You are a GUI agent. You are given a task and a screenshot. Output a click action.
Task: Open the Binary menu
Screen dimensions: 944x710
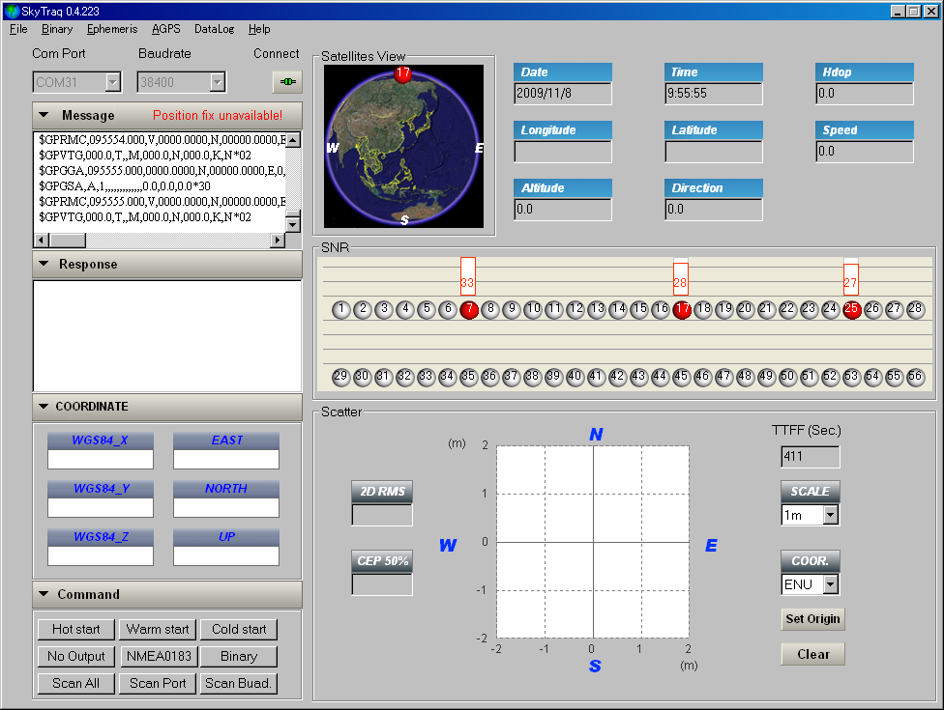(x=57, y=29)
